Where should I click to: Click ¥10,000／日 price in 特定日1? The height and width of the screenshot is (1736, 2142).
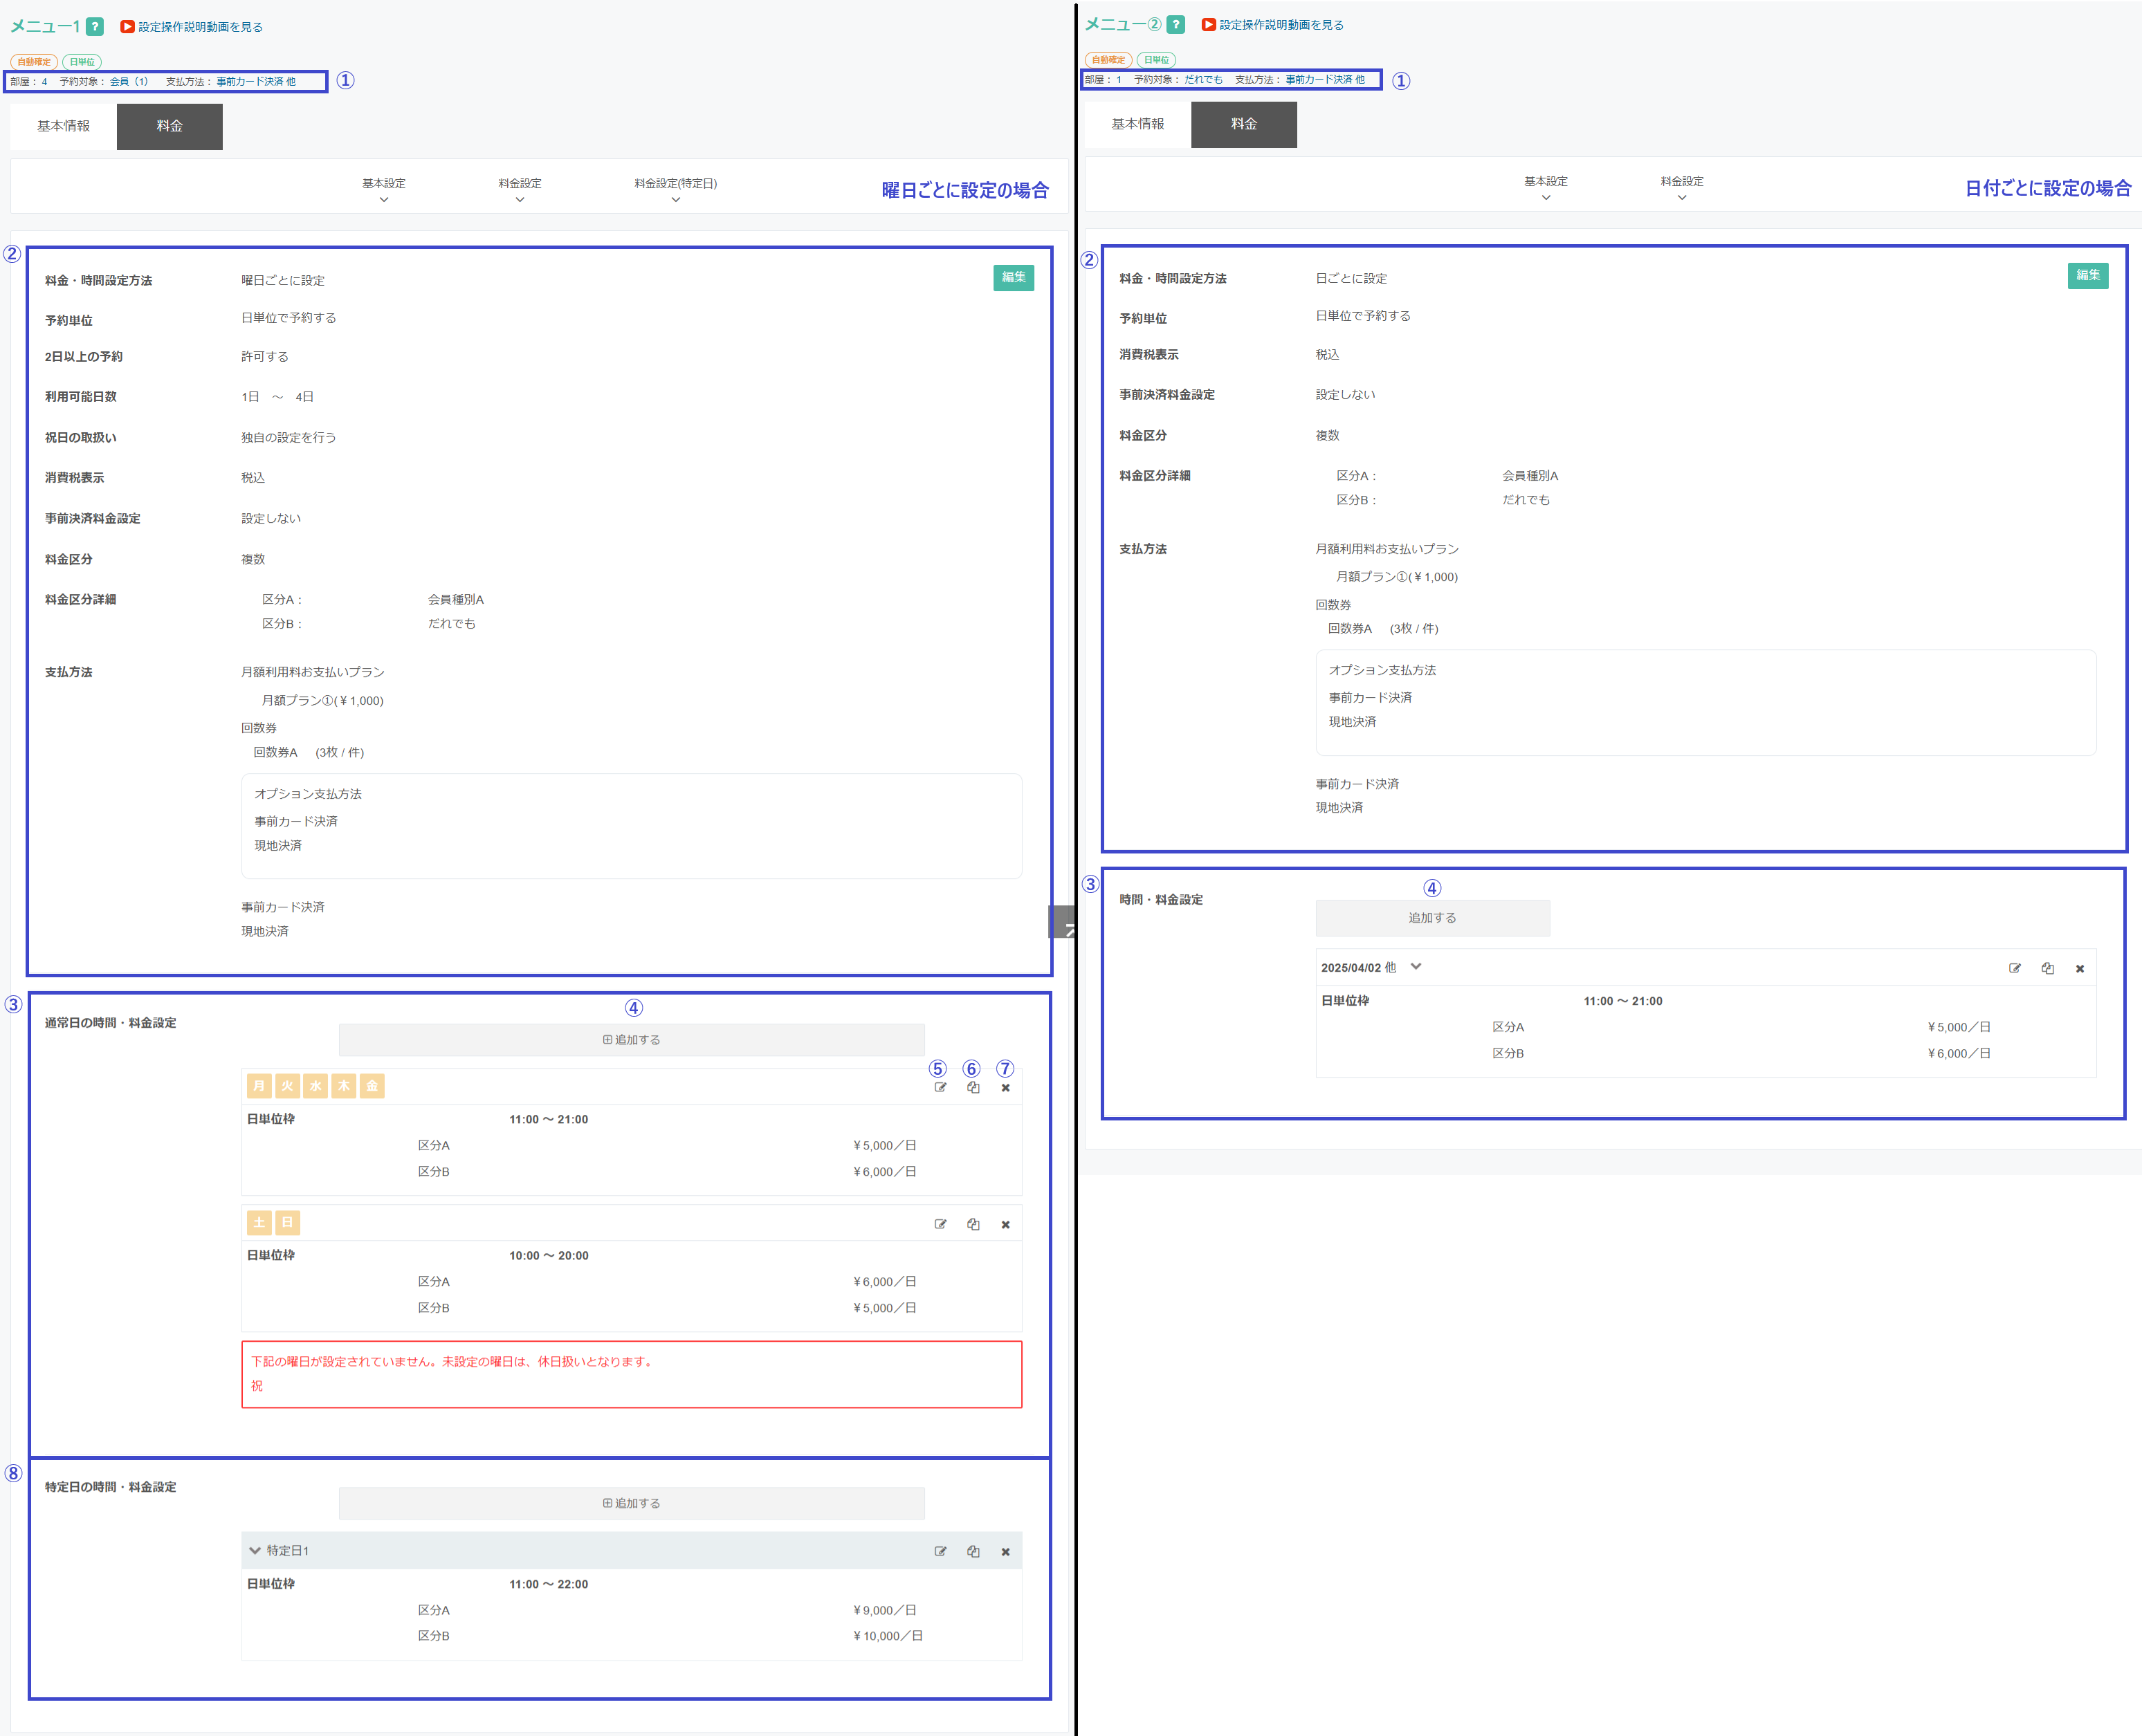click(888, 1636)
